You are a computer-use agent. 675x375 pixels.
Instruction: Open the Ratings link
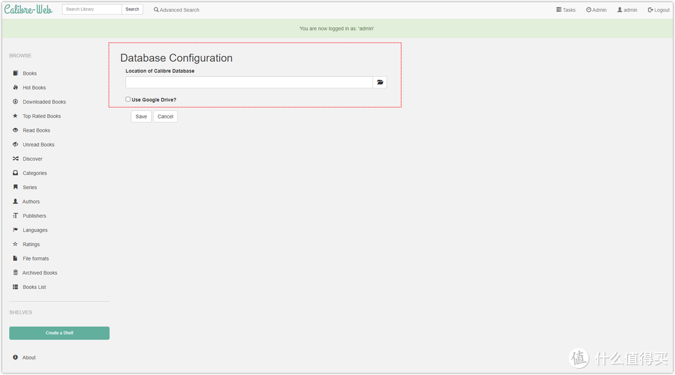(31, 245)
